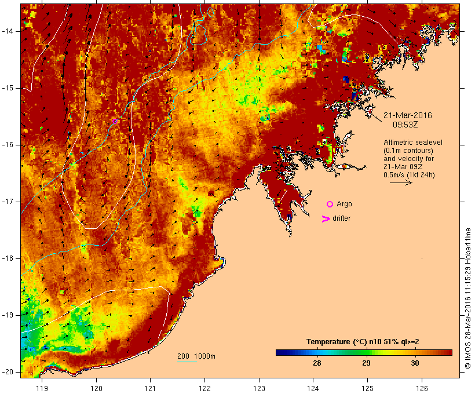Click the 121 longitude axis label

tap(150, 388)
